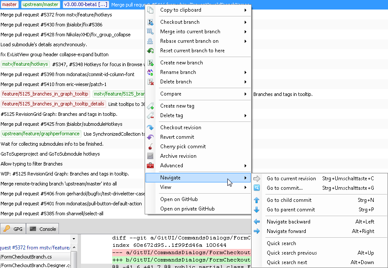Click the Go to child commit arrow icon
The width and height of the screenshot is (388, 268).
(257, 200)
